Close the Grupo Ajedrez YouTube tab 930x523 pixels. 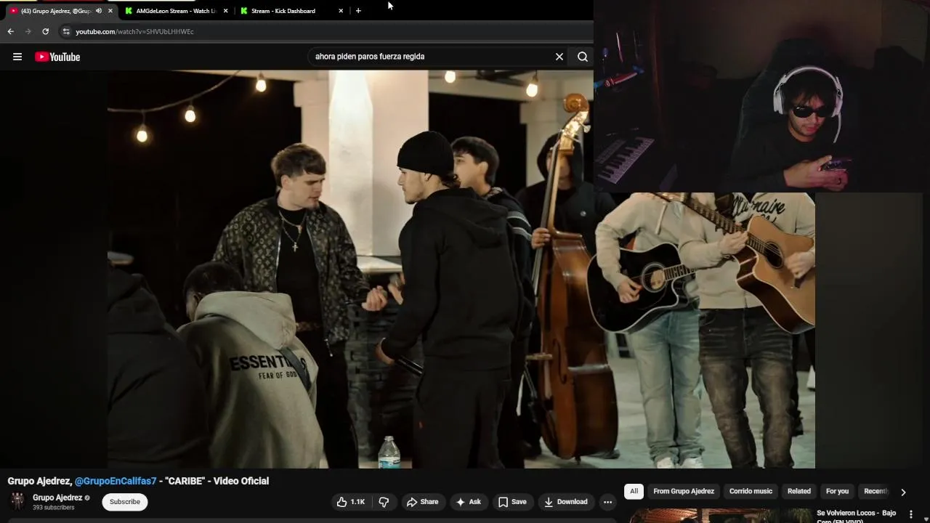click(110, 11)
